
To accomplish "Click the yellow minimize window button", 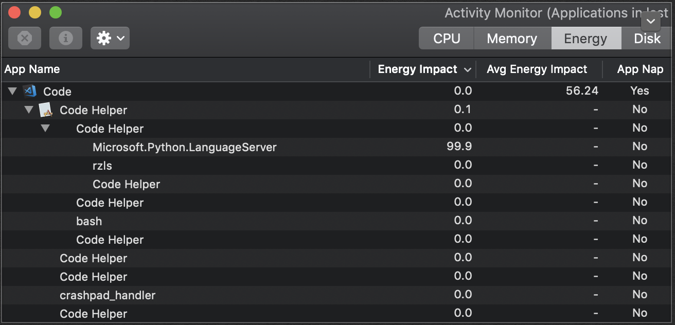I will (34, 12).
